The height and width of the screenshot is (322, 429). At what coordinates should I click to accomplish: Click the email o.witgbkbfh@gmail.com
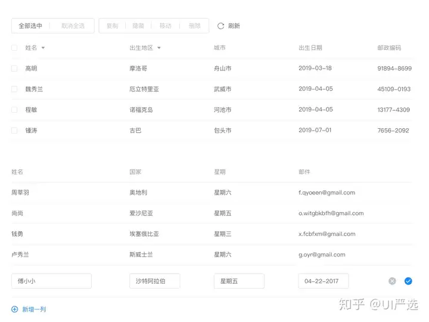click(331, 213)
